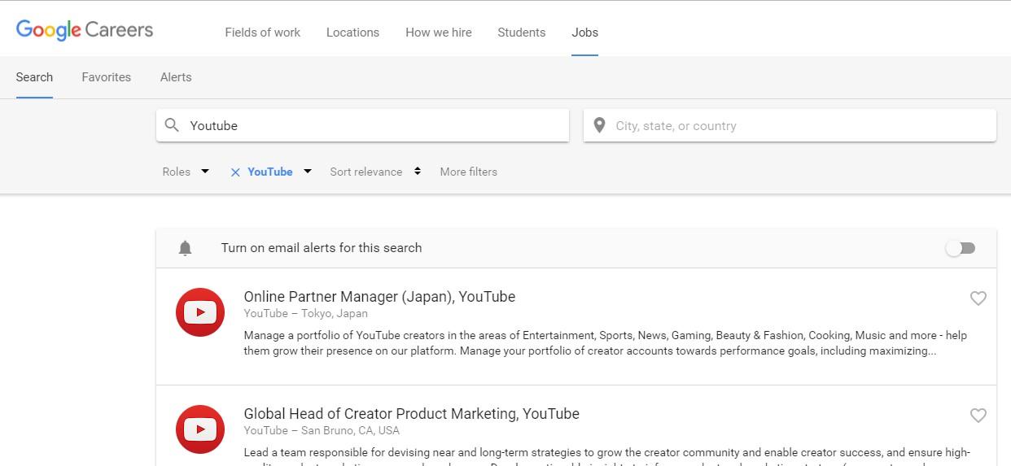
Task: Remove the YouTube filter with the X
Action: 235,172
